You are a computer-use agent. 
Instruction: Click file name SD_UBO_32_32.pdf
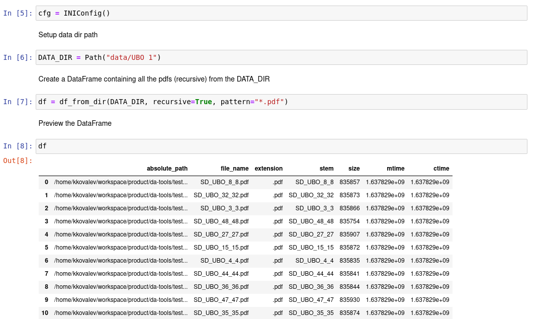click(x=221, y=195)
